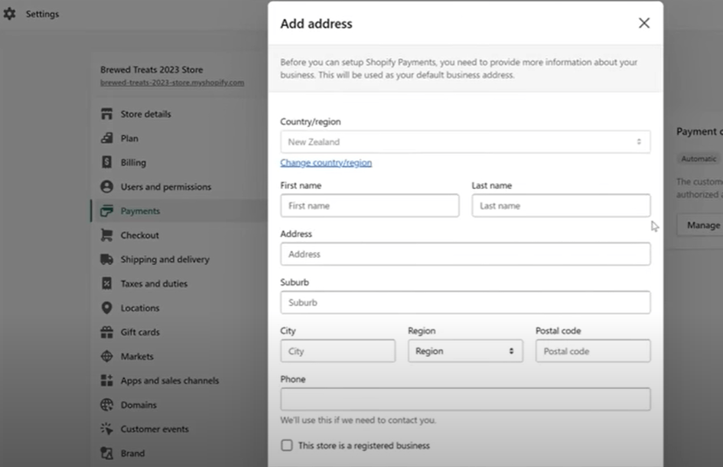Viewport: 723px width, 467px height.
Task: Click the Shipping and delivery truck icon
Action: pos(106,260)
